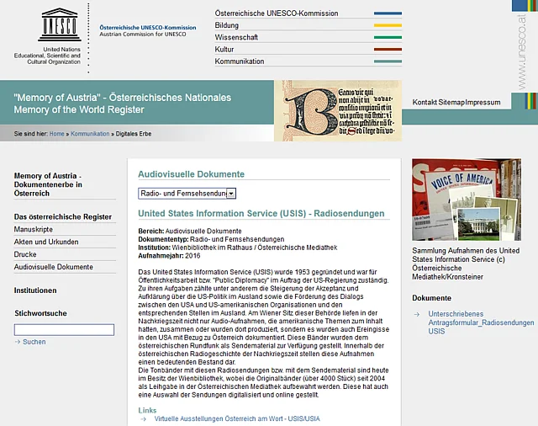Click the red bar next to Kultur
This screenshot has width=538, height=426.
click(388, 50)
